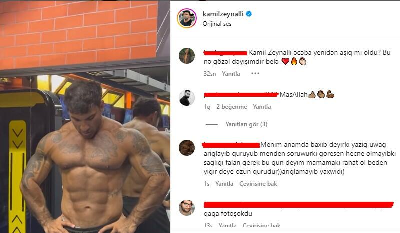
Task: Click the '1g' timestamp on the MasAllah comment
Action: [207, 107]
